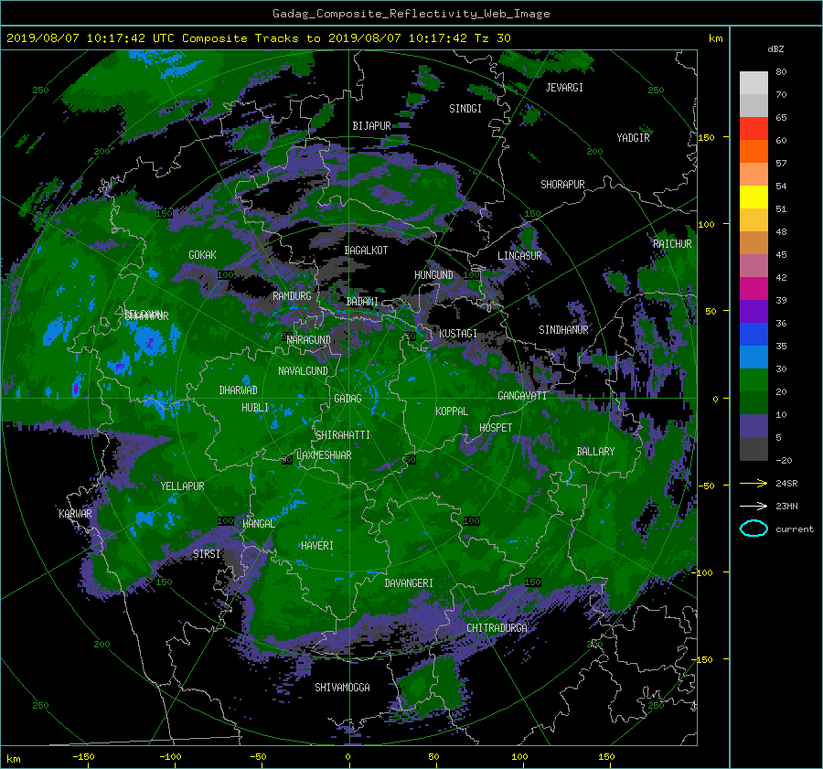Click the HUNGUND city label
The image size is (823, 769).
point(433,274)
